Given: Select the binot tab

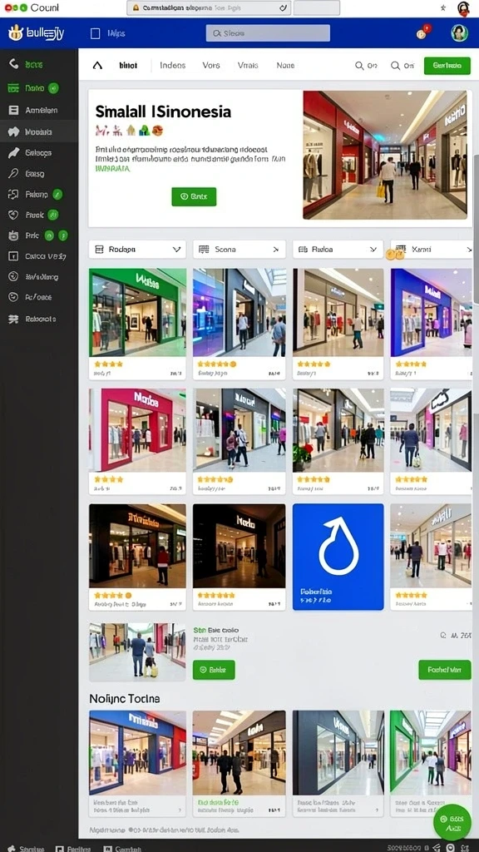Looking at the screenshot, I should (x=128, y=66).
